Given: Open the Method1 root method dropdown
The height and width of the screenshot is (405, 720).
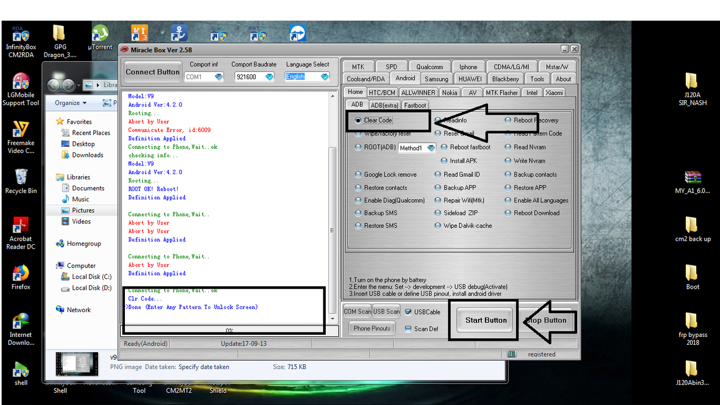Looking at the screenshot, I should tap(431, 148).
